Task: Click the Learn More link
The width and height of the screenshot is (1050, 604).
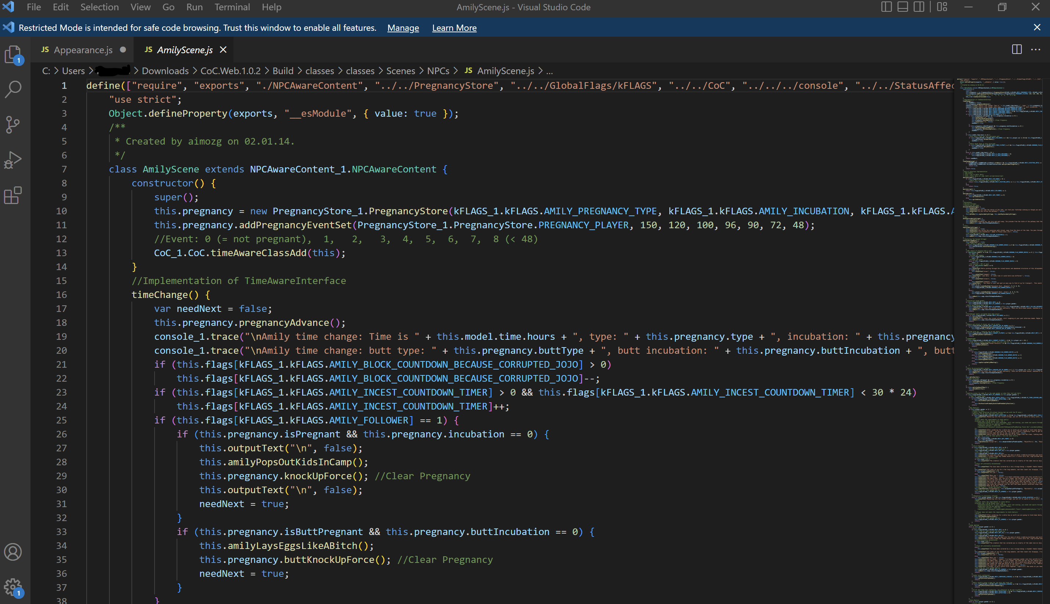Action: 454,28
